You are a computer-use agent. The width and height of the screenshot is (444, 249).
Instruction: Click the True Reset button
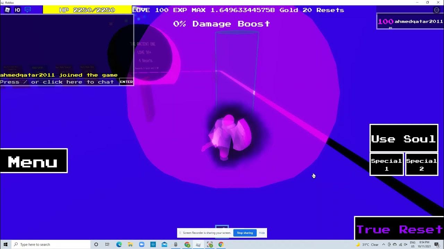coord(399,228)
